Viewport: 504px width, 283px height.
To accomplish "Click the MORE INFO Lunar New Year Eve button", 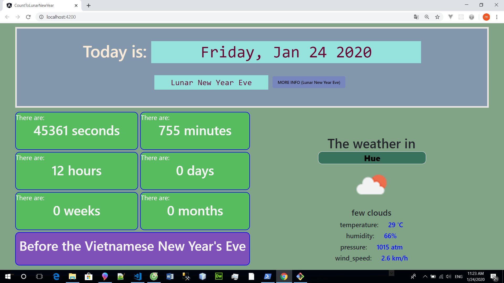I will 309,82.
